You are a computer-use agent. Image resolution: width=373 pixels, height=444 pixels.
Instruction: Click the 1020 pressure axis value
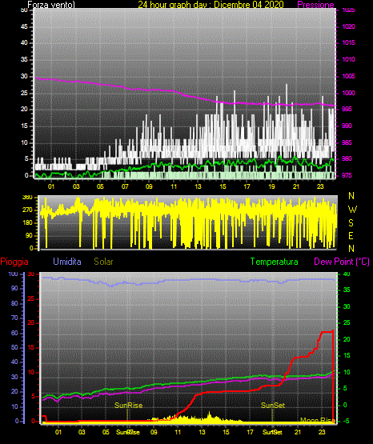[x=348, y=26]
